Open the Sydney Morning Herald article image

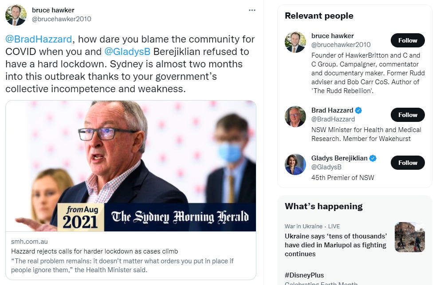[x=131, y=166]
